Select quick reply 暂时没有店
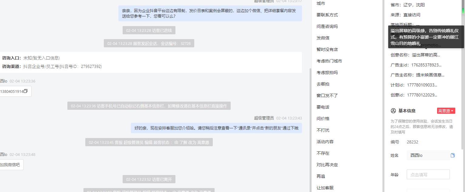Screen dimensions: 465x192 (x=327, y=49)
